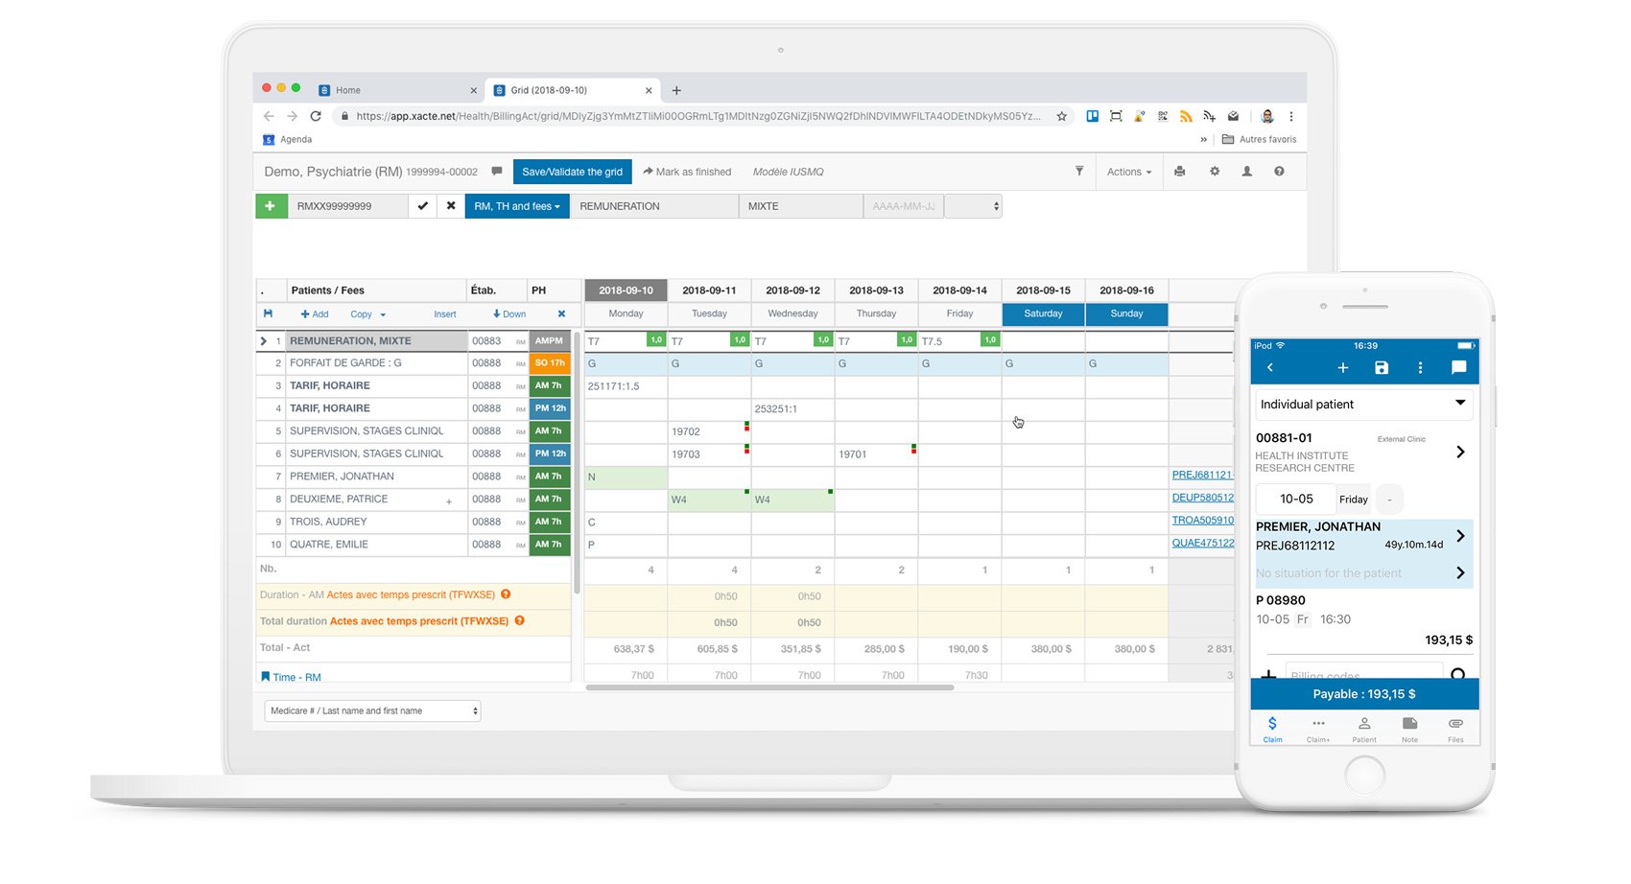Click the checkmark to confirm RMXX99999999 entry

pos(422,205)
